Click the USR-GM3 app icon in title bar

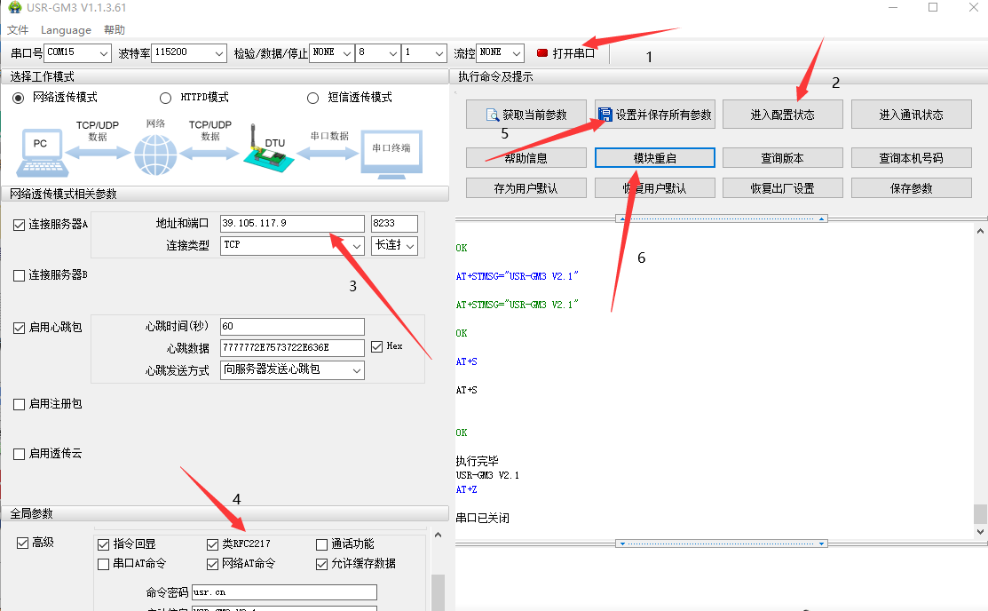pyautogui.click(x=13, y=8)
